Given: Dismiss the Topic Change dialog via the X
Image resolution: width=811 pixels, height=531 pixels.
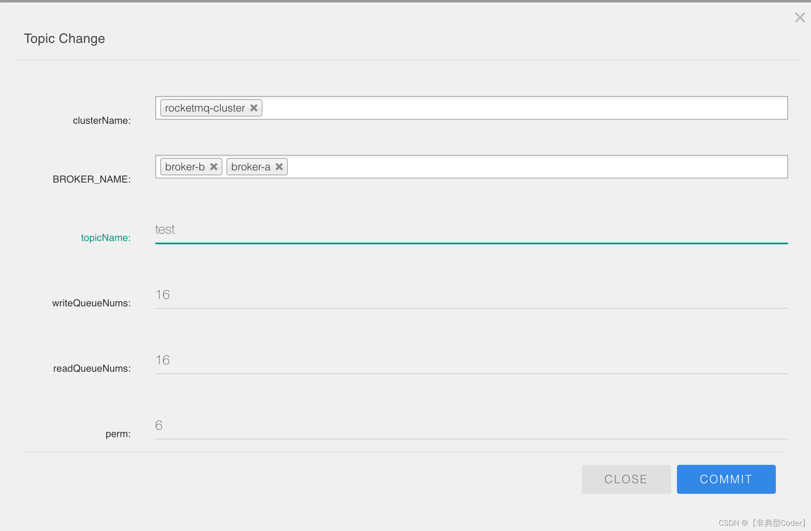Looking at the screenshot, I should [800, 18].
